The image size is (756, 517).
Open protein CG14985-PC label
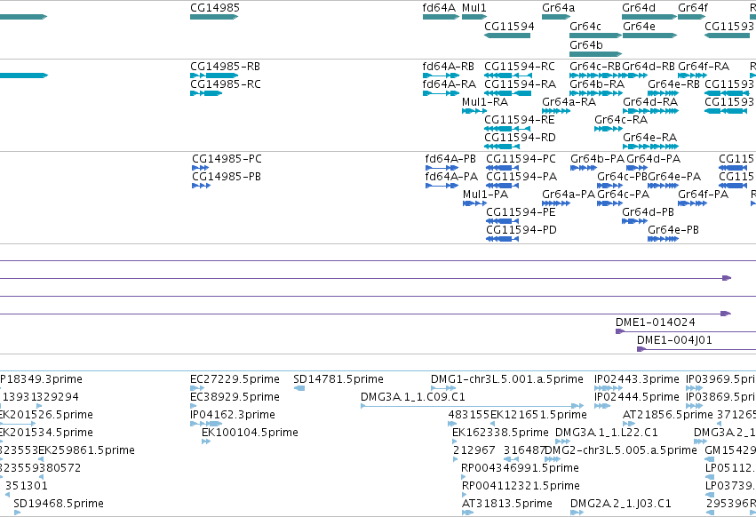pos(227,159)
